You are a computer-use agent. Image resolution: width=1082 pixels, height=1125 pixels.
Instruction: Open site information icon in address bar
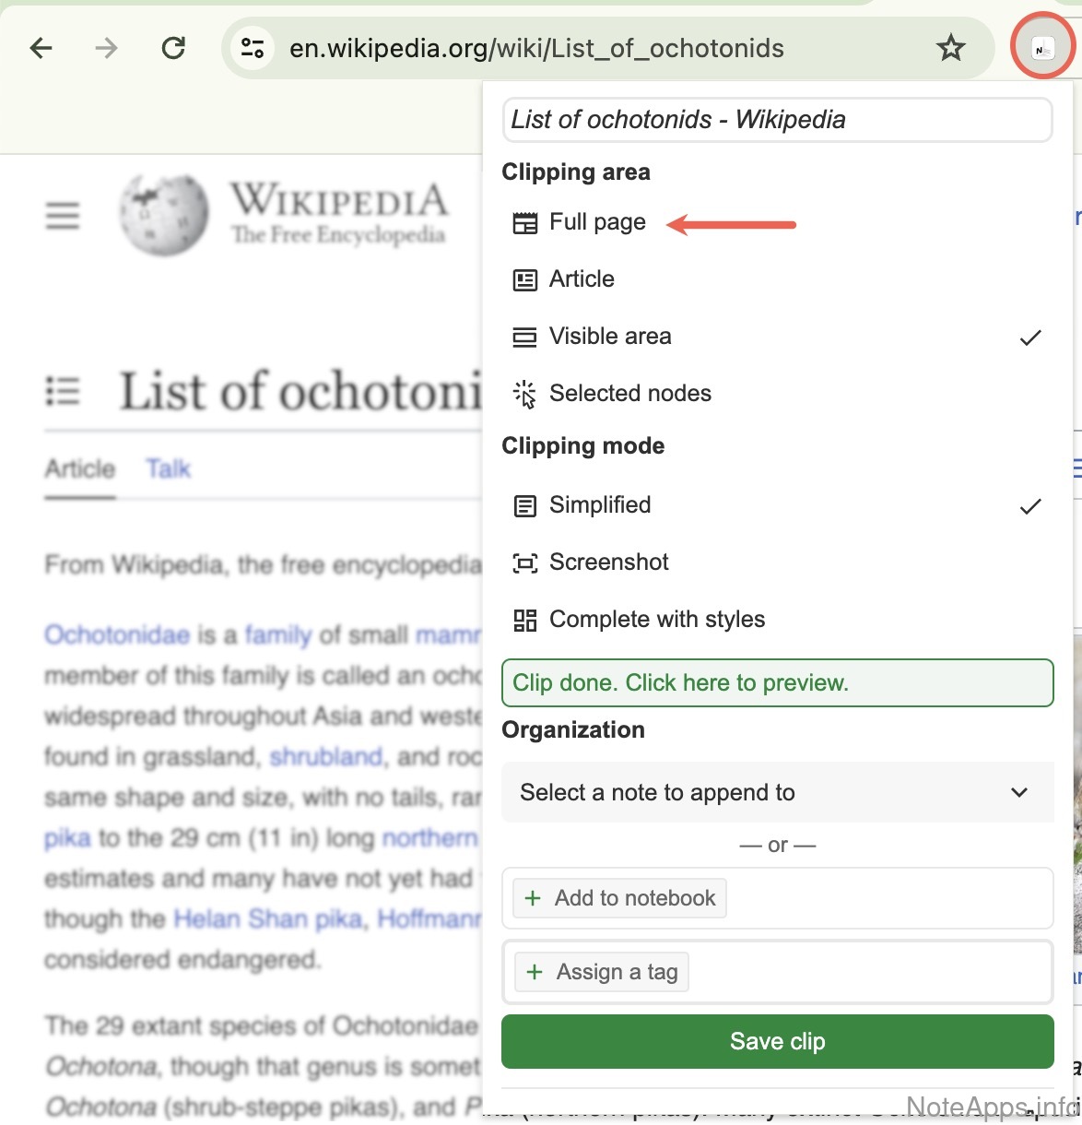pos(252,48)
